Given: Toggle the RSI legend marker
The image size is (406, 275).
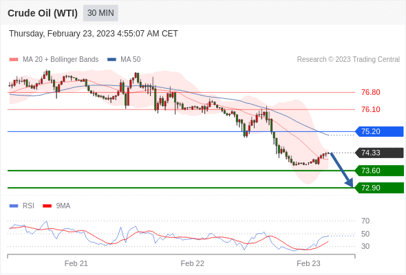Looking at the screenshot, I should pos(14,206).
